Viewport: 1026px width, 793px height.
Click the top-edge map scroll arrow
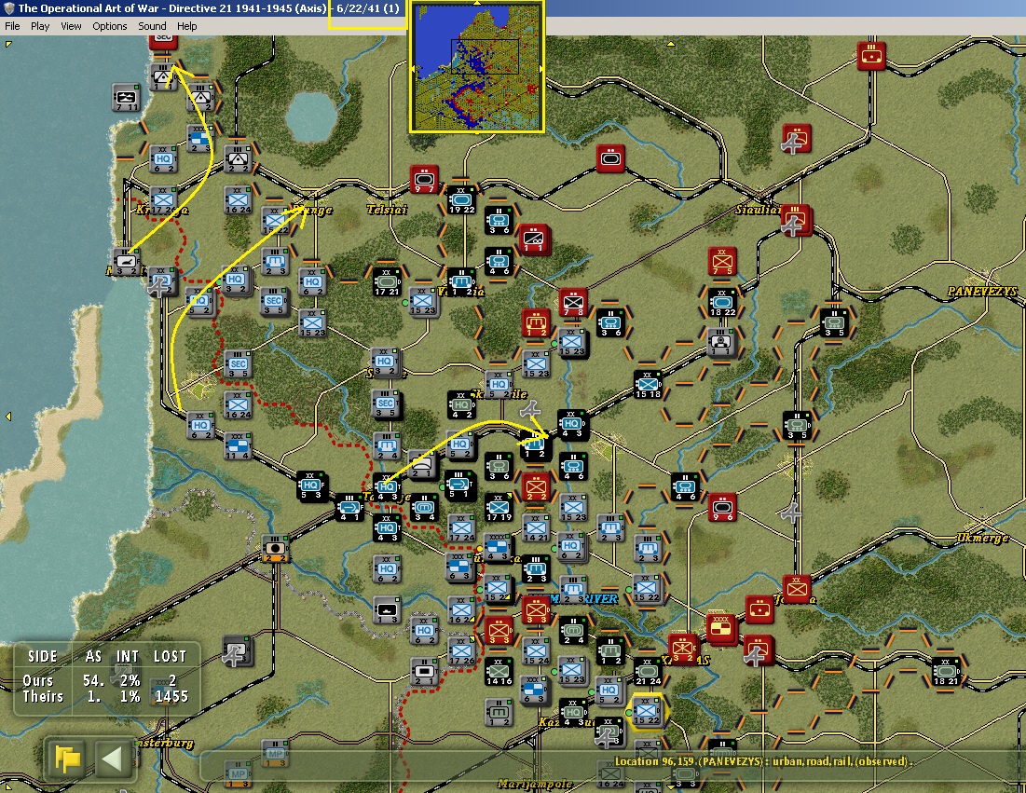pos(670,44)
